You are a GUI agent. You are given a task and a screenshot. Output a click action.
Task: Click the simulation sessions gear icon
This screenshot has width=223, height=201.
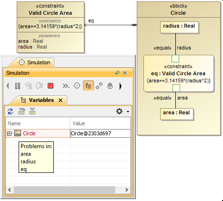pyautogui.click(x=77, y=86)
